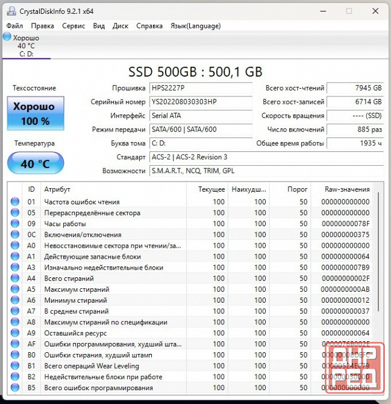The image size is (391, 404).
Task: Open the Вид menu
Action: [x=99, y=26]
